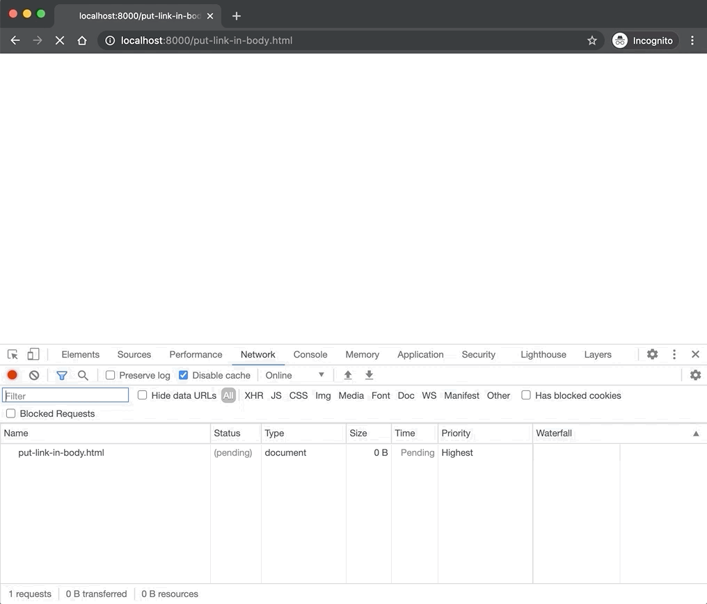Click the Filter text input
The width and height of the screenshot is (707, 604).
[x=65, y=395]
